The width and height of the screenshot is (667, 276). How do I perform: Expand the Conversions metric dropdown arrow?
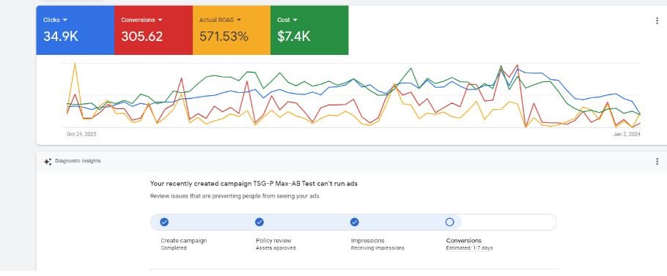pyautogui.click(x=161, y=20)
